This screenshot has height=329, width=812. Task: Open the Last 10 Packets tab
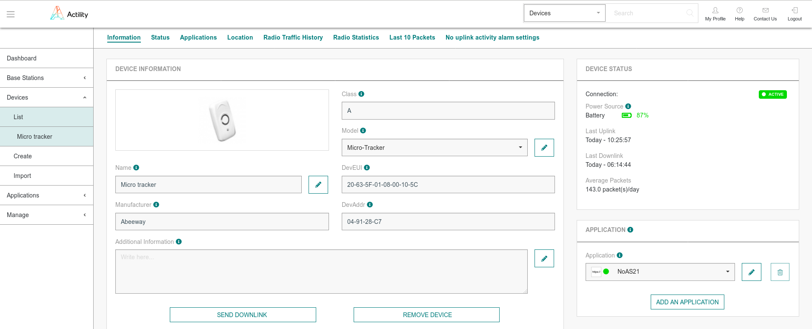412,37
